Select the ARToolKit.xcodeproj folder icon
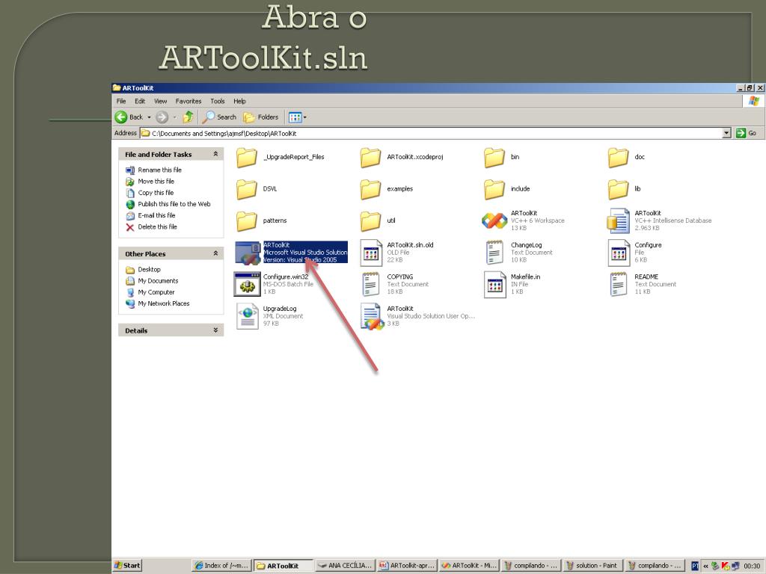 (370, 157)
